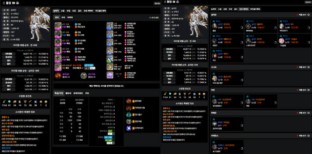312x154 pixels.
Task: Open the 보석 tab next to 장비
Action: click(63, 17)
